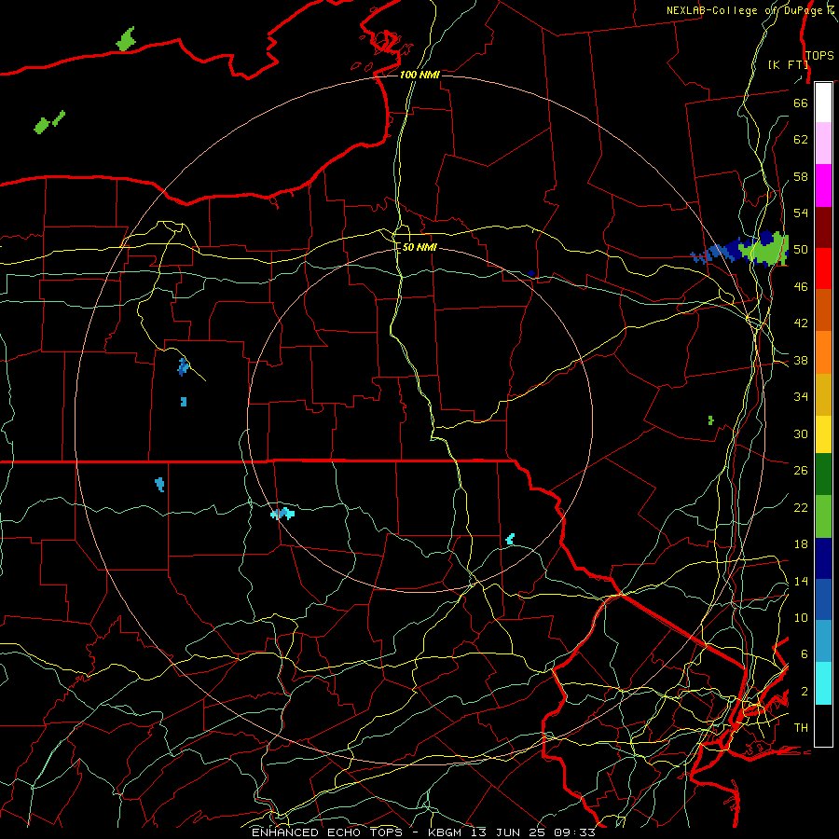Pick the cyan legend swatch near 2
This screenshot has width=839, height=839.
coord(823,683)
